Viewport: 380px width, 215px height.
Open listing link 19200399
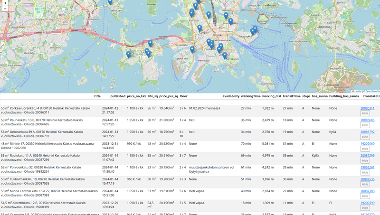pos(367,203)
